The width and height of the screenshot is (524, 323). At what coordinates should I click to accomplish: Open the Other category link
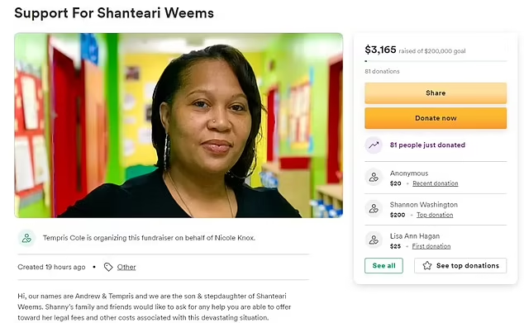pos(126,267)
